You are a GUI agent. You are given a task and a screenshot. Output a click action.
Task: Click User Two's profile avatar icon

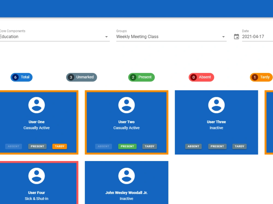(126, 105)
